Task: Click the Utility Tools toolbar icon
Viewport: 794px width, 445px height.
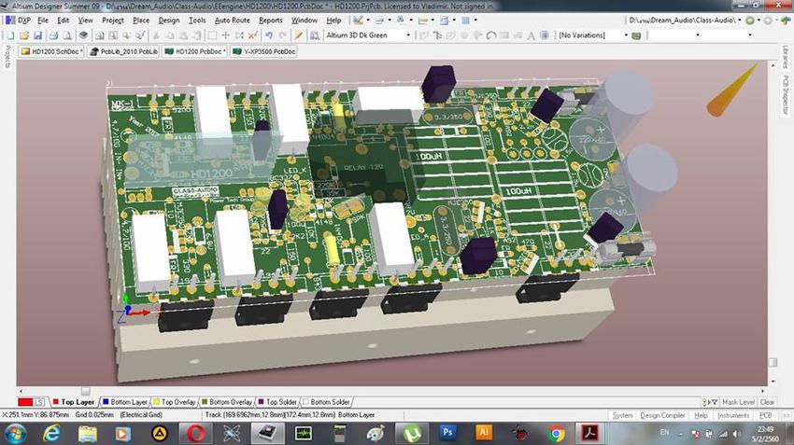Action: (358, 21)
